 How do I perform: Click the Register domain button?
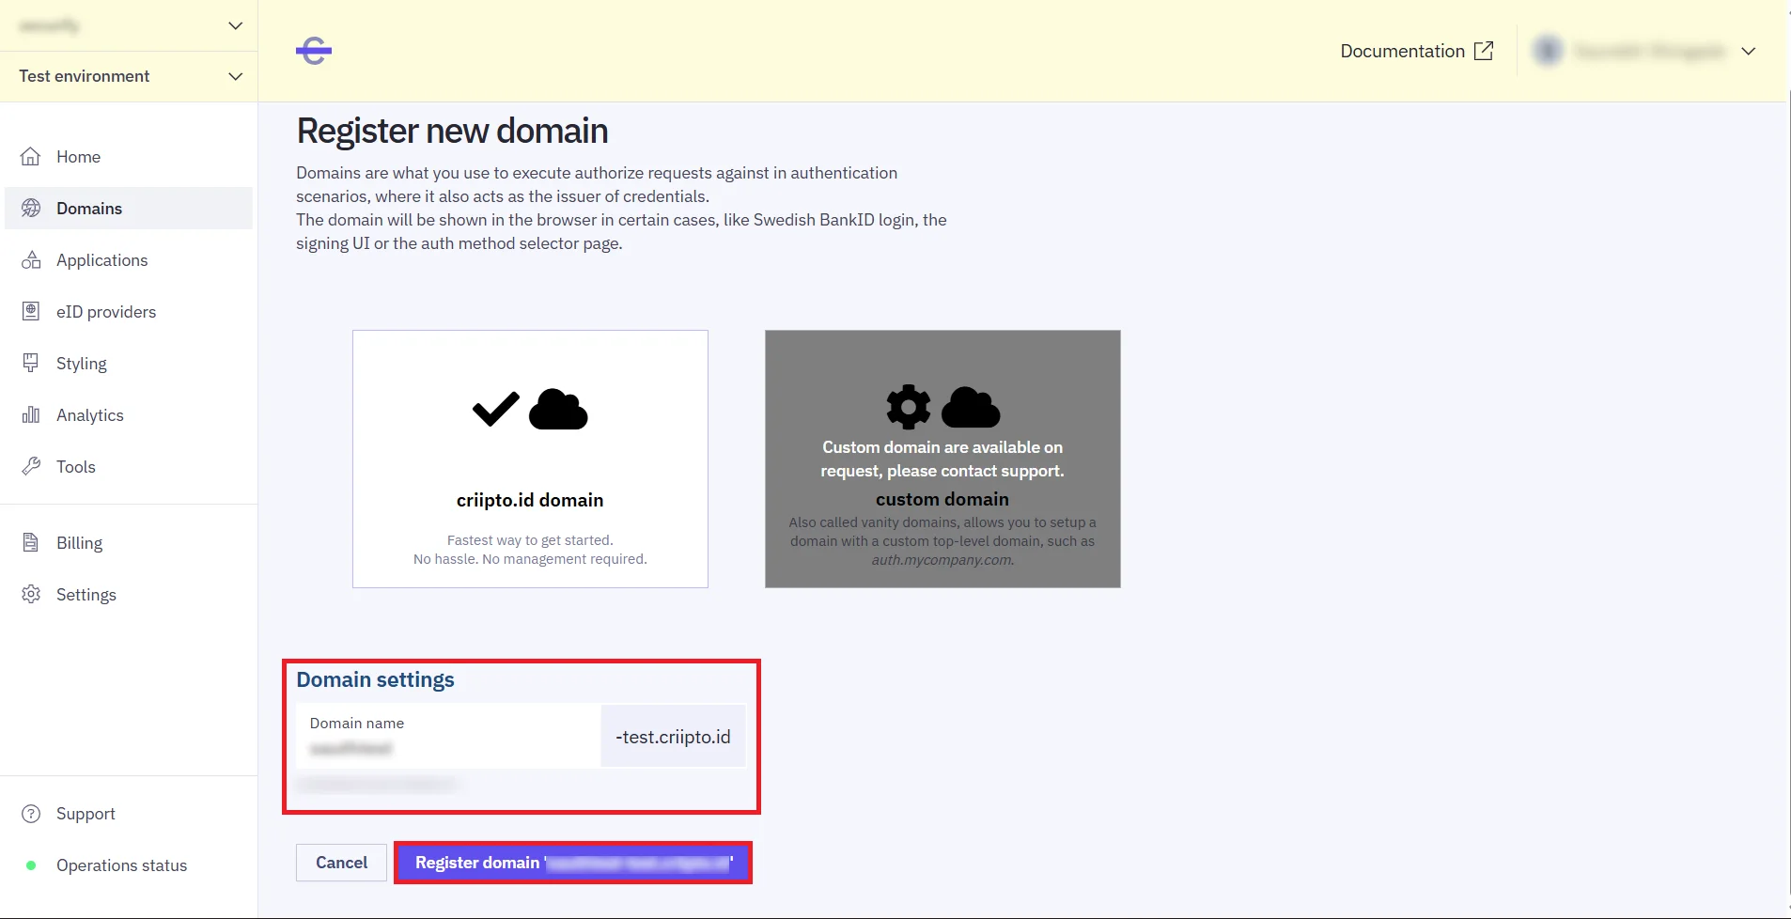click(572, 863)
